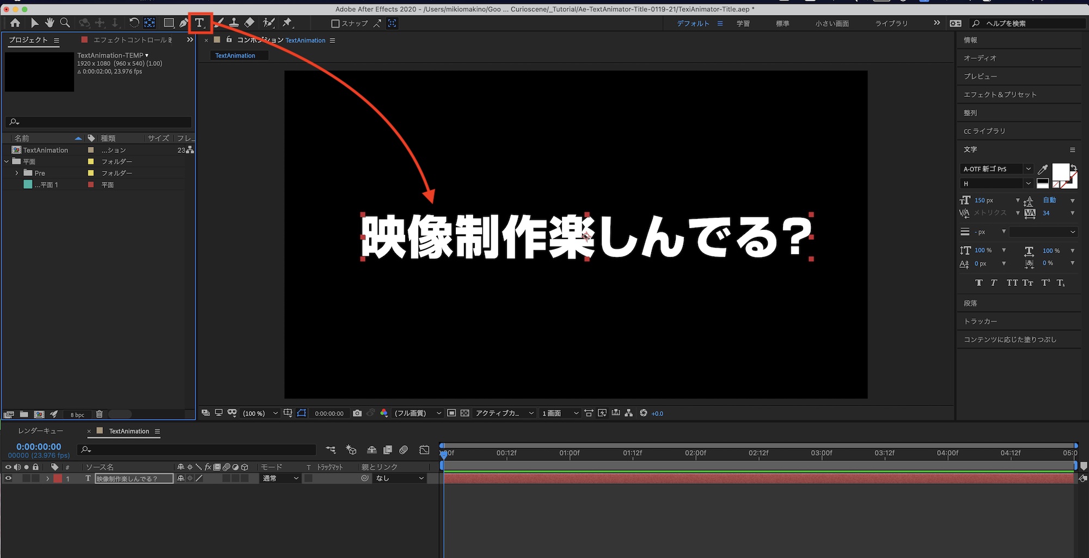Image resolution: width=1089 pixels, height=558 pixels.
Task: Select the Clone Stamp tool
Action: [234, 23]
